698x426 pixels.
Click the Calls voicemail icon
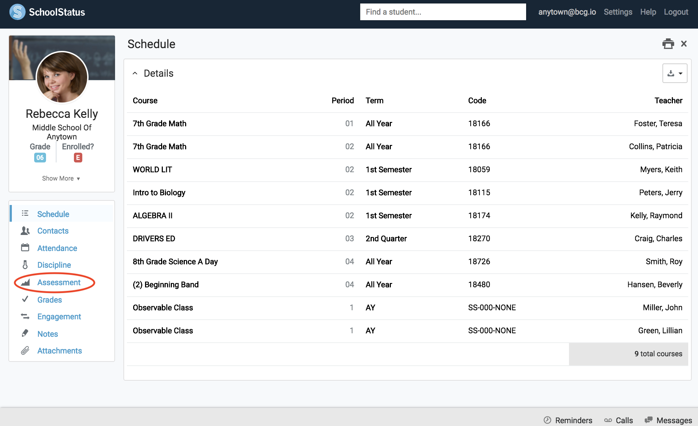pyautogui.click(x=608, y=420)
